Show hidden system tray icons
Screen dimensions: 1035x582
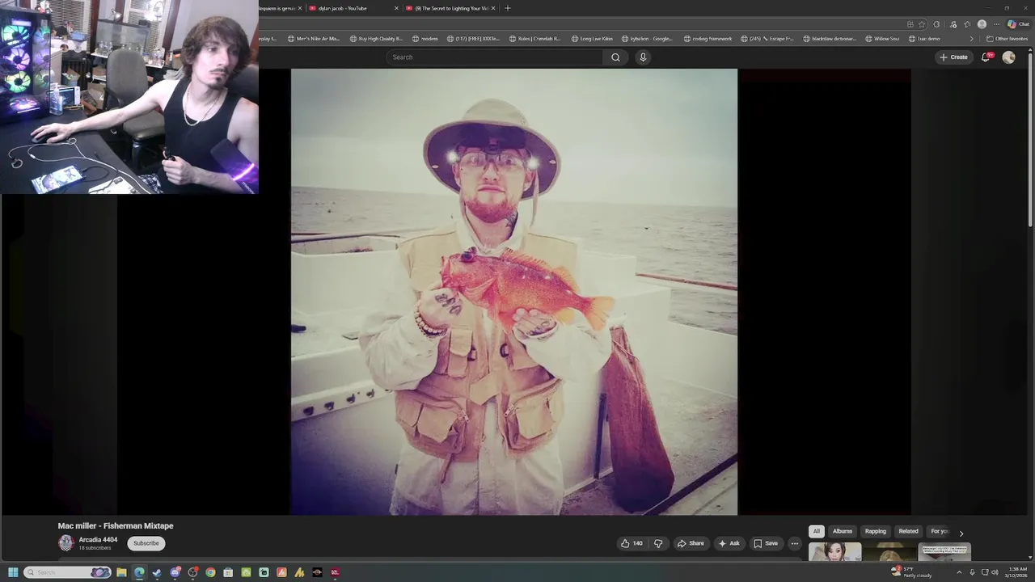click(x=960, y=572)
